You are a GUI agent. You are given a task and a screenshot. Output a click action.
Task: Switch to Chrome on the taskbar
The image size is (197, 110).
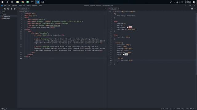(x=22, y=2)
